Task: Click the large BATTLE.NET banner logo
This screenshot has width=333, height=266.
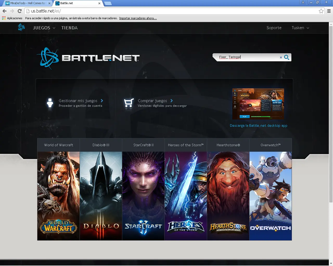Action: click(88, 58)
